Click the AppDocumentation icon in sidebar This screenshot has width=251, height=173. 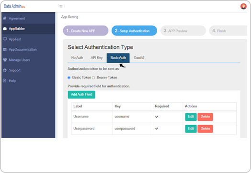pyautogui.click(x=5, y=49)
